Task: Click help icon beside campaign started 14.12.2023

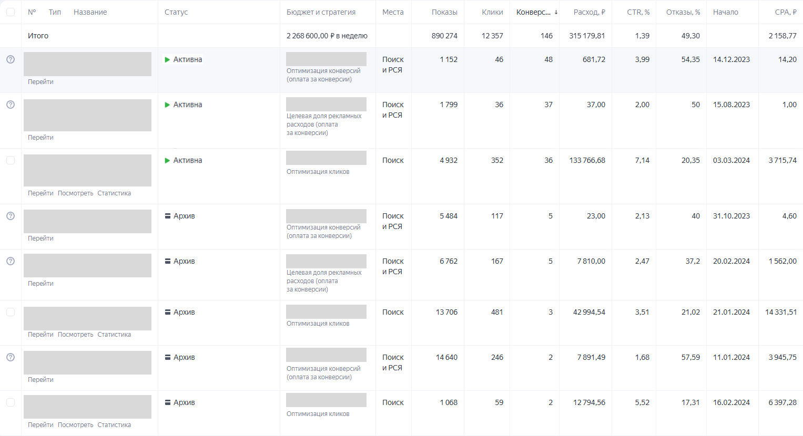Action: coord(11,59)
